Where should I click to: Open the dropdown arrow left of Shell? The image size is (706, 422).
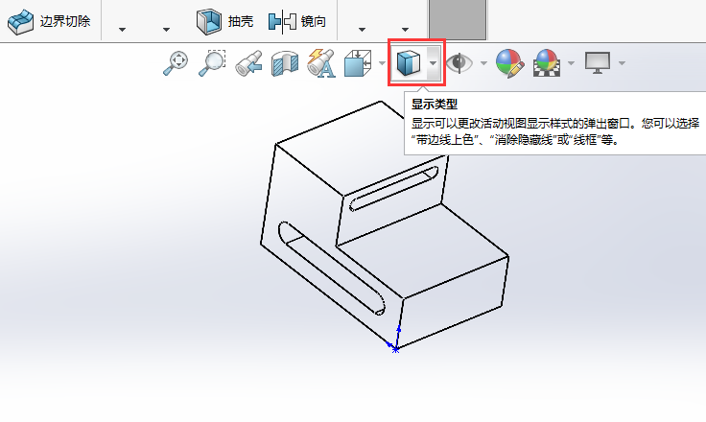(166, 30)
